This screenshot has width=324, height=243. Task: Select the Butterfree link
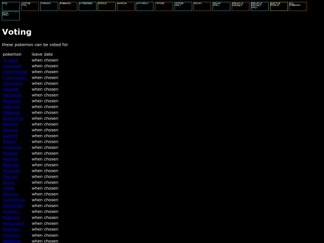click(13, 118)
